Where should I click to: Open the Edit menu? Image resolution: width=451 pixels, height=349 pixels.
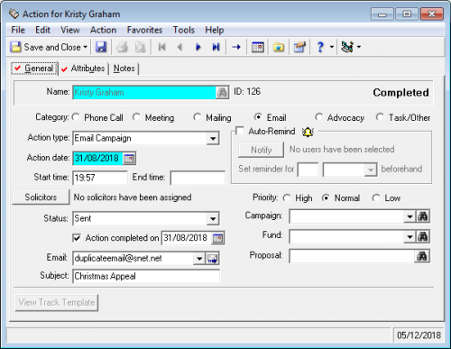click(x=42, y=30)
